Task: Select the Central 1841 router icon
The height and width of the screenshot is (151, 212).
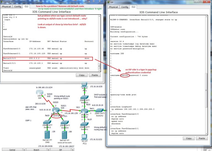Action: pos(56,110)
